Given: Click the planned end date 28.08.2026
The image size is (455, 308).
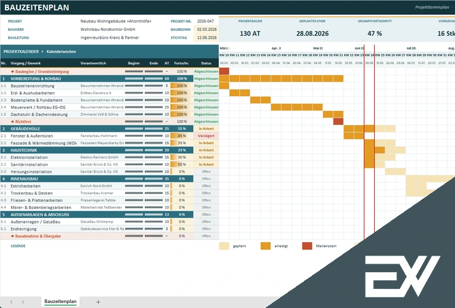Looking at the screenshot, I should 313,34.
